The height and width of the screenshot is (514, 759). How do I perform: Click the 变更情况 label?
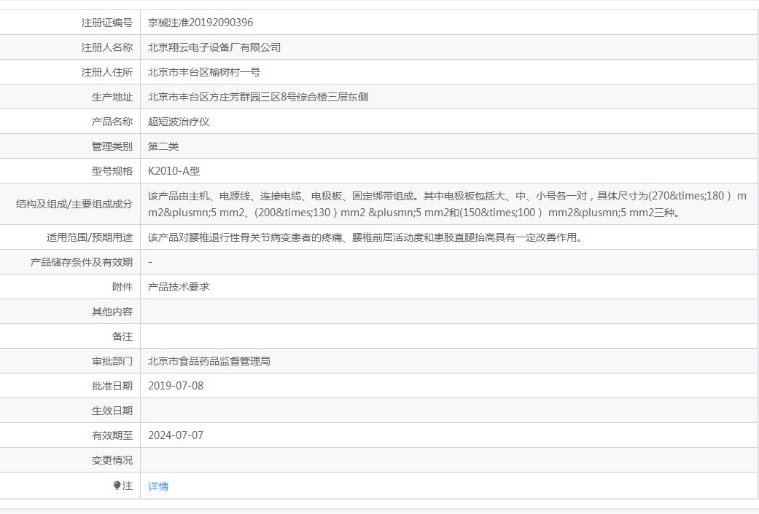pyautogui.click(x=112, y=460)
